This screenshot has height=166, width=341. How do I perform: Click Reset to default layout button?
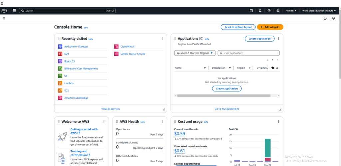(238, 27)
